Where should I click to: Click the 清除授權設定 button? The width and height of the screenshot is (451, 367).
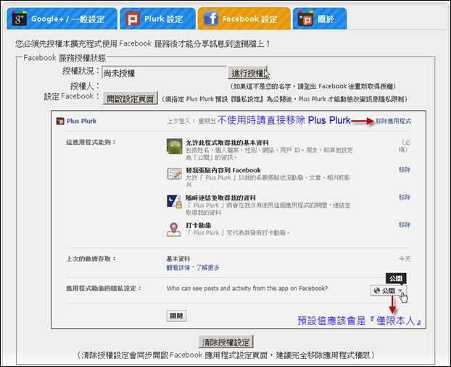(x=225, y=342)
